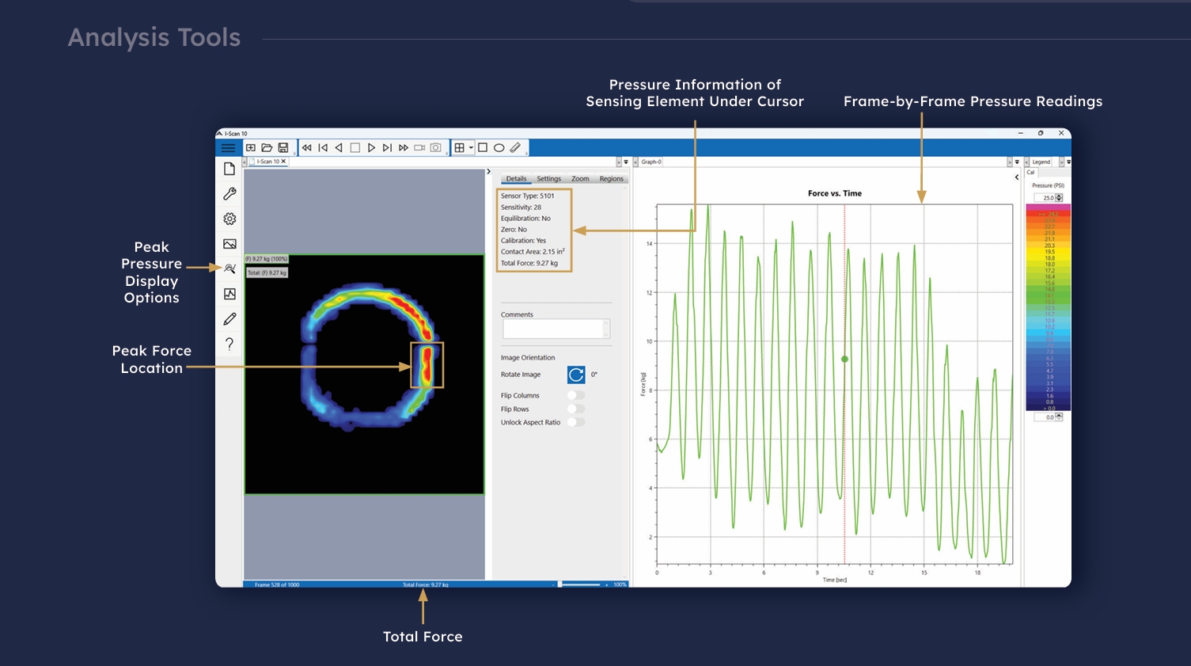Toggle Flip Columns switch
The height and width of the screenshot is (666, 1191).
576,395
